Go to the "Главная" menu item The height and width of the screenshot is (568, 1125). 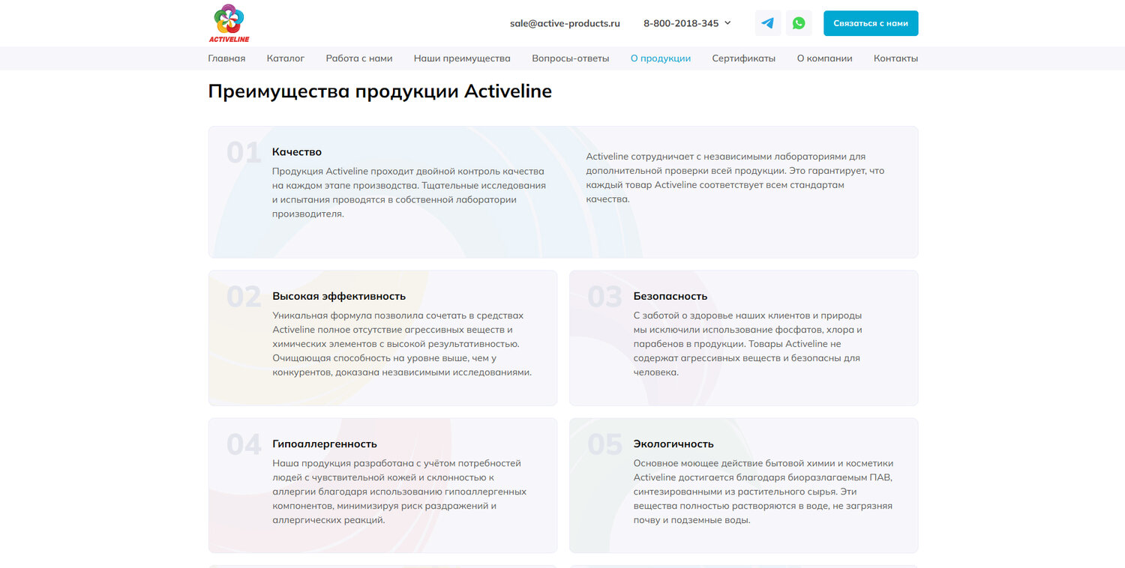tap(226, 58)
